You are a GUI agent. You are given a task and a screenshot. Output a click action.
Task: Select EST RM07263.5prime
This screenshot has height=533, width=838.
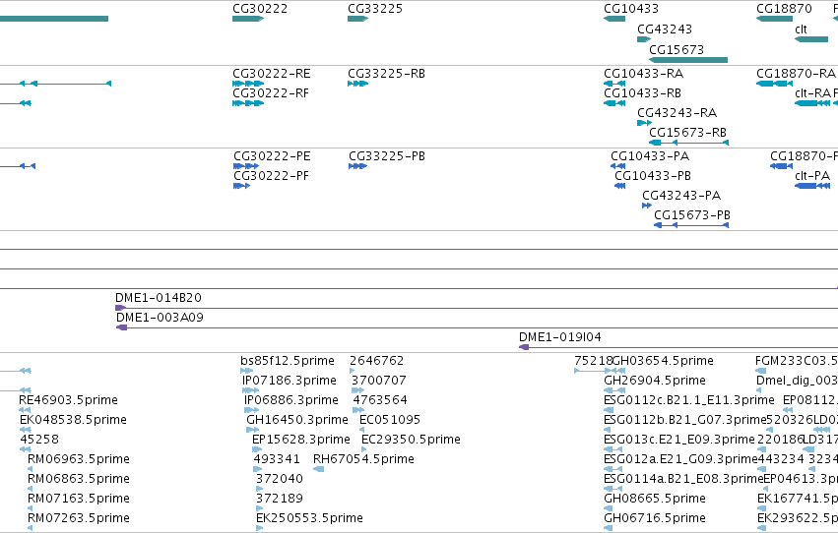click(79, 518)
